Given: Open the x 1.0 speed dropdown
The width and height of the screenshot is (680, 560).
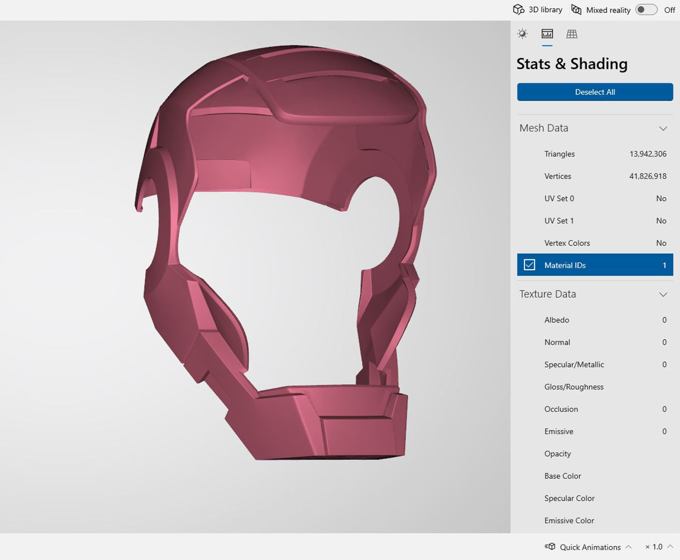Looking at the screenshot, I should click(x=659, y=547).
